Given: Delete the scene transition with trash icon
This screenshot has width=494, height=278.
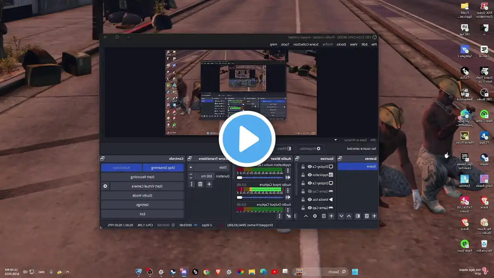Looking at the screenshot, I should [200, 184].
